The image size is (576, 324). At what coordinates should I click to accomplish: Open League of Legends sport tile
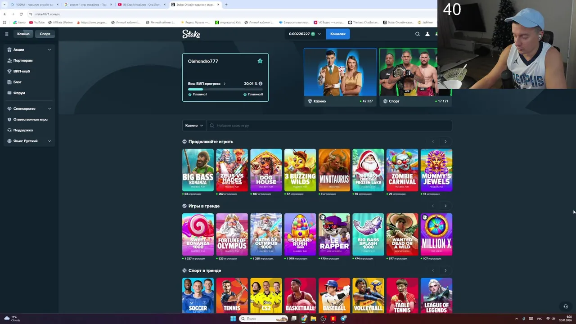pos(436,296)
